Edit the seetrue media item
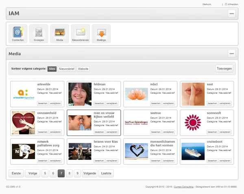Screen dimensions: 244x194 [x=156, y=132]
